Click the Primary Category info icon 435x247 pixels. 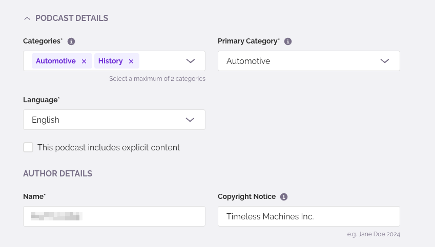click(x=288, y=41)
